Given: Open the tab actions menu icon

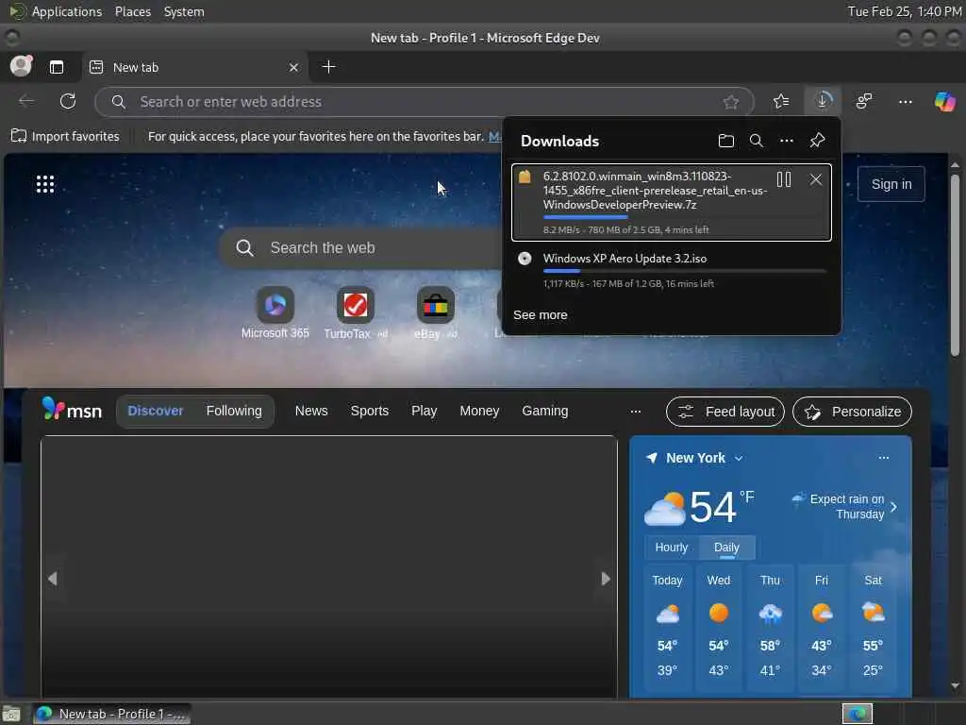Looking at the screenshot, I should [56, 67].
